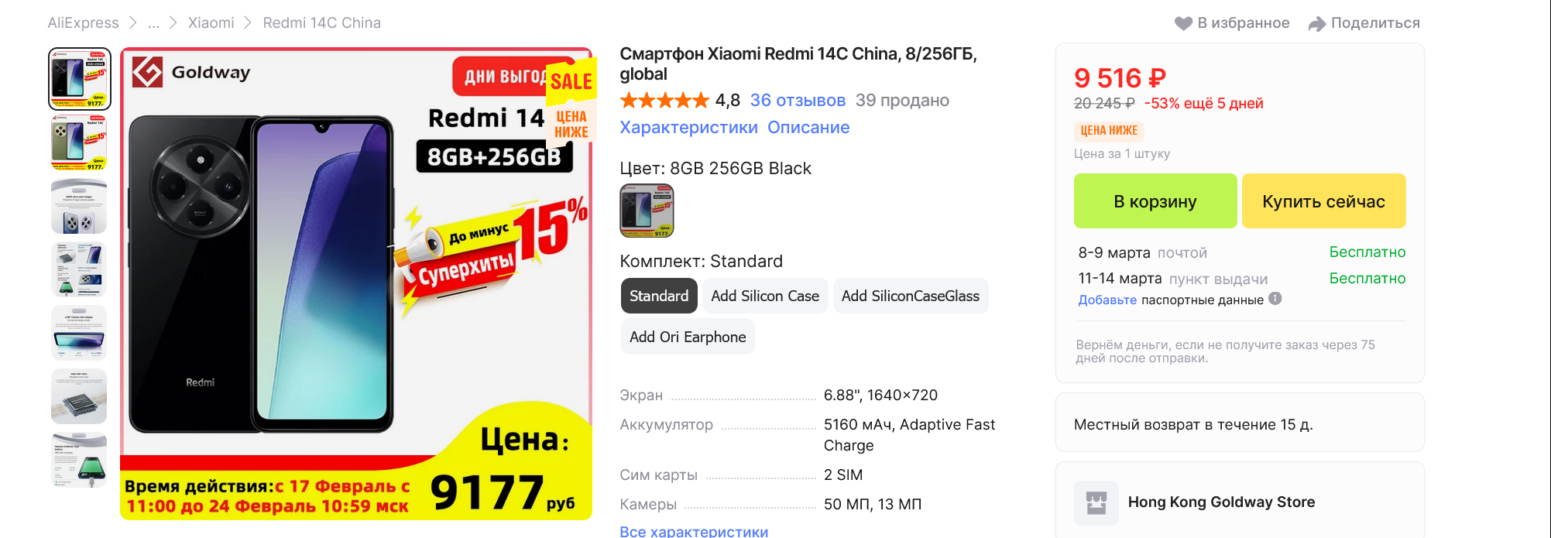Click the В корзину button
The image size is (1551, 538).
(1155, 201)
